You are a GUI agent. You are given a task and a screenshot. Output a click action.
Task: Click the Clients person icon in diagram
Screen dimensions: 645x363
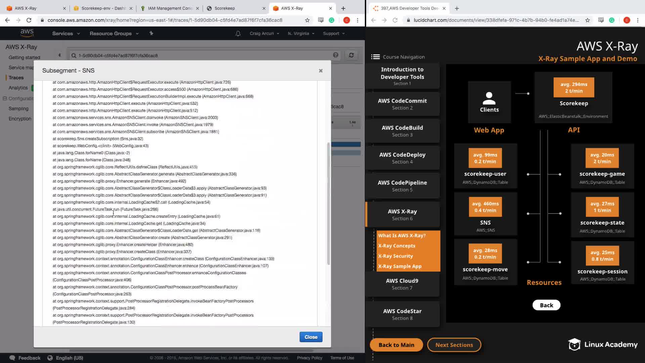click(489, 98)
